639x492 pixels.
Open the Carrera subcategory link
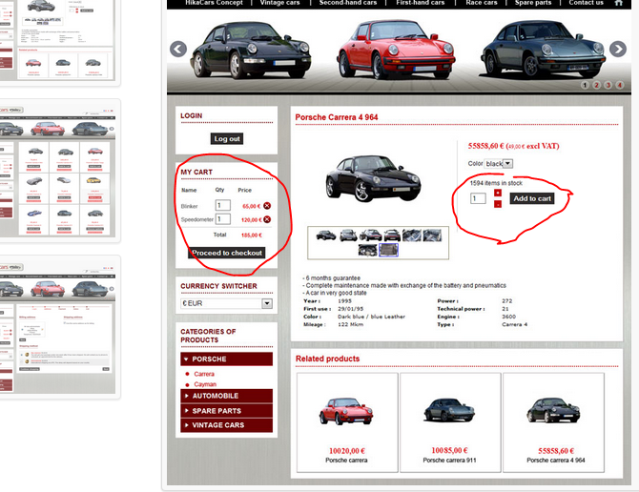tap(204, 374)
